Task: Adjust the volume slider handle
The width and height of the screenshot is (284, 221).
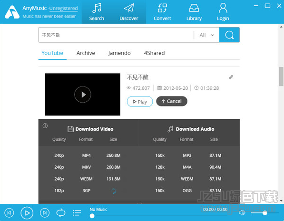Action: [265, 213]
